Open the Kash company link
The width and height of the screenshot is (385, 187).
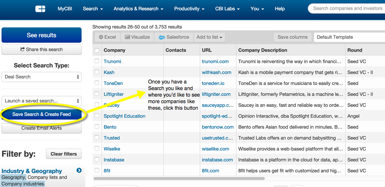(x=109, y=72)
